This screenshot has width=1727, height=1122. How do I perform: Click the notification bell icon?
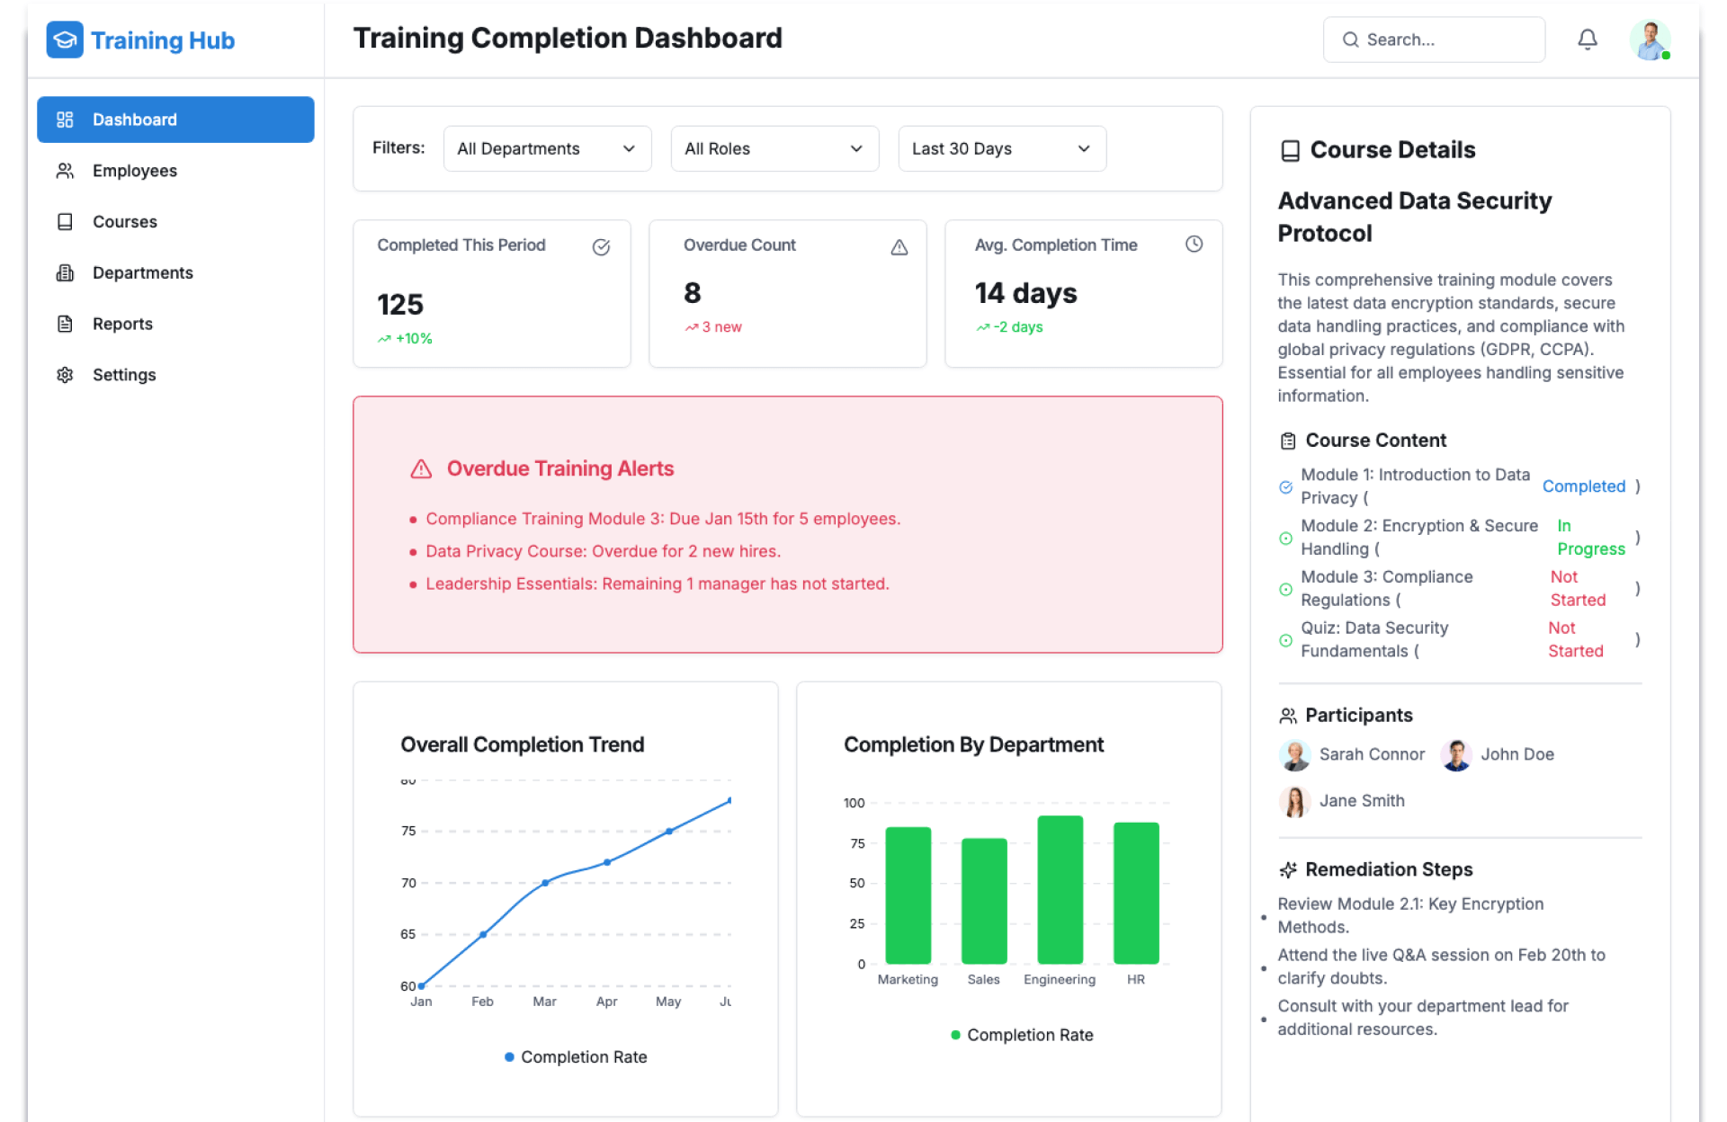(1587, 40)
